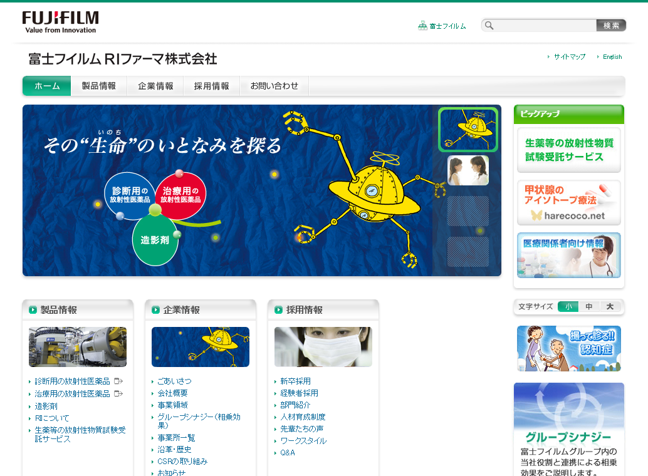
Task: Click the factory machine image under 製品情報
Action: click(78, 347)
